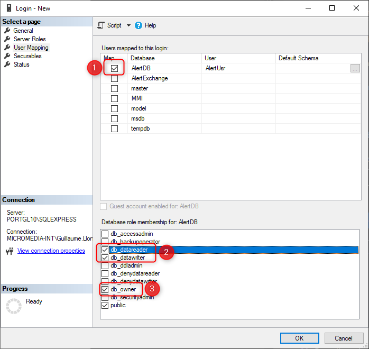The image size is (369, 349).
Task: Click the connection properties network icon
Action: point(10,251)
